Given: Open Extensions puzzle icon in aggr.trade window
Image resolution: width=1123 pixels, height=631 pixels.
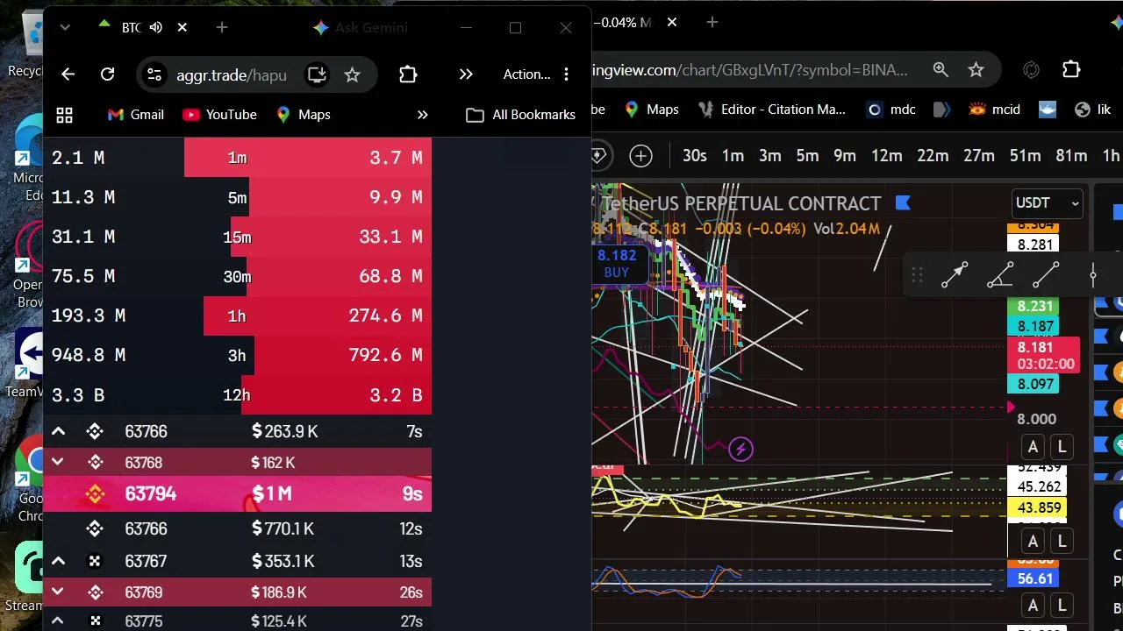Looking at the screenshot, I should (408, 74).
